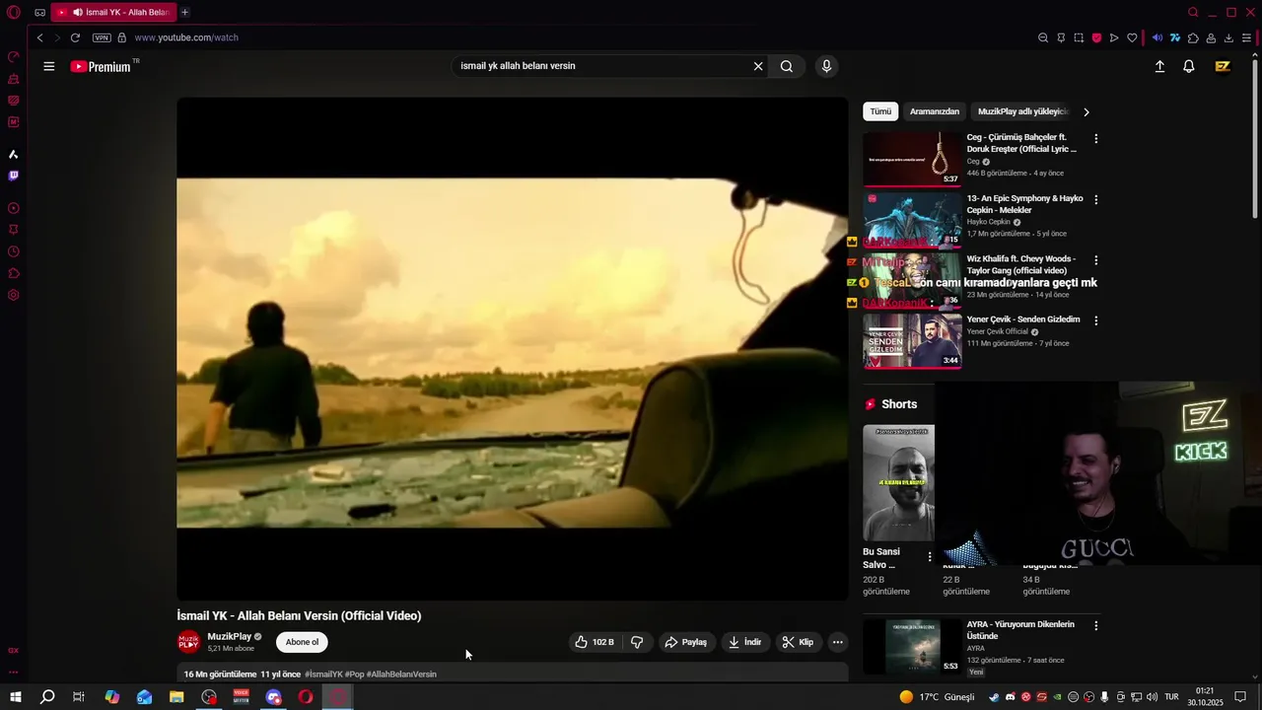Open the sidebar player icon

coord(14,208)
